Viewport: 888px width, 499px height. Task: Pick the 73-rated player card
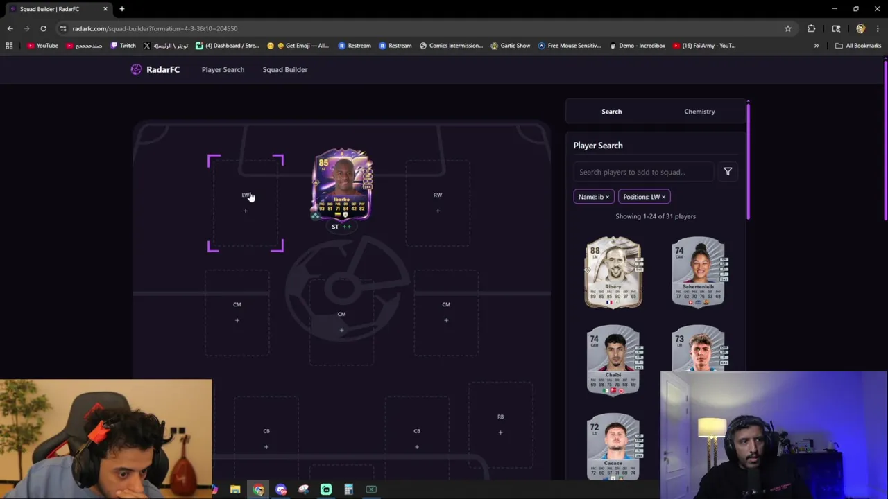coord(699,349)
